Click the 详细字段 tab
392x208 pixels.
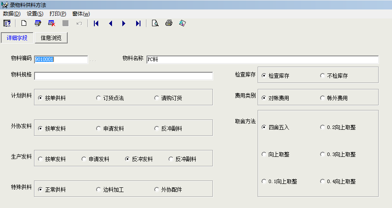pos(17,38)
